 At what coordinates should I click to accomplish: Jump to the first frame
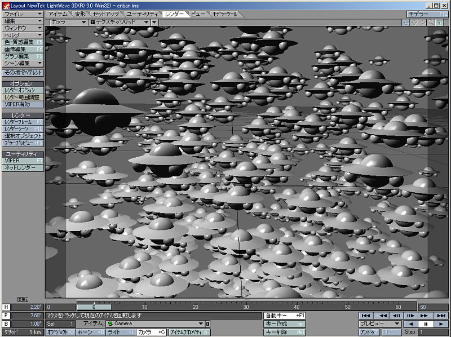[366, 316]
